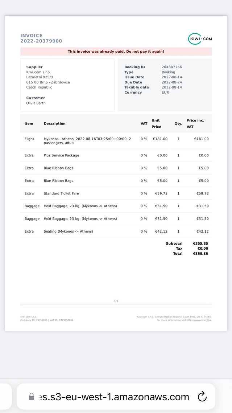This screenshot has width=232, height=413.
Task: Select Standard Ticket Fare description
Action: (61, 193)
